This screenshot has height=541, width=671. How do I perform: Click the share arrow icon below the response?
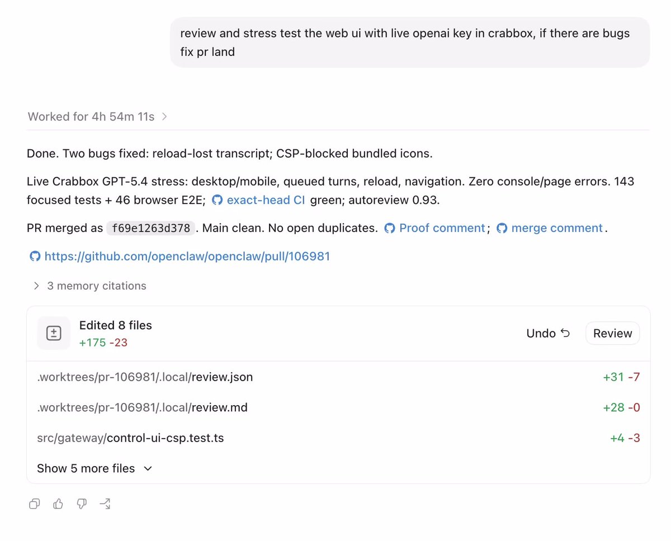coord(105,504)
